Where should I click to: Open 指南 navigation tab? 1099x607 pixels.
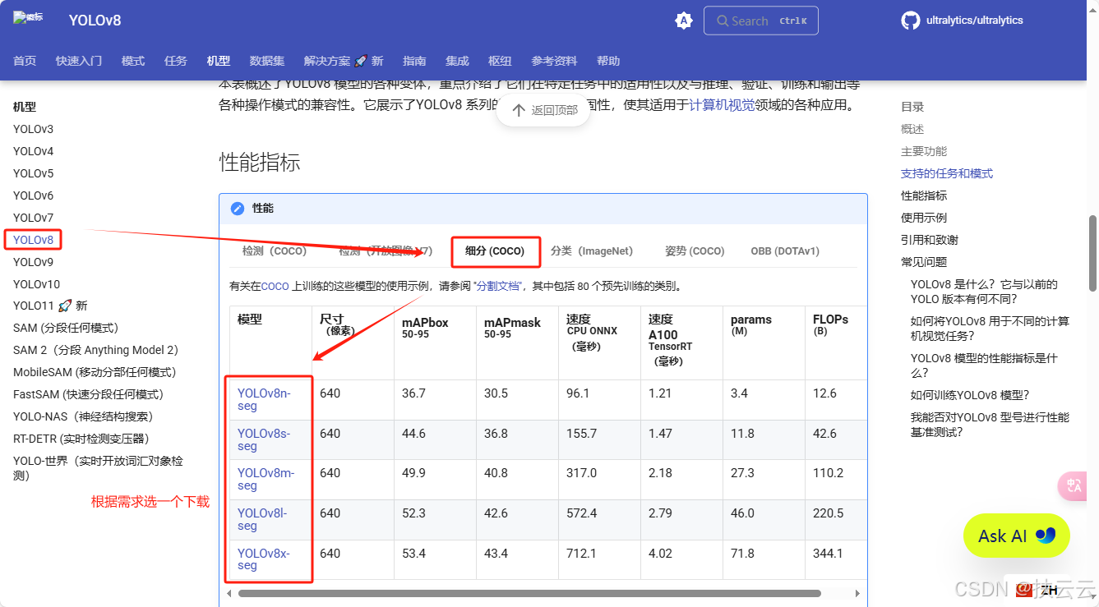(414, 61)
